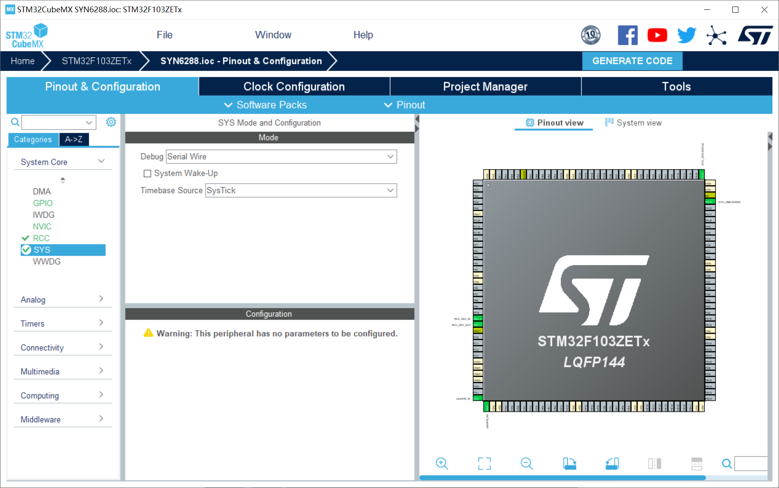Enable the System Wake-Up checkbox
The width and height of the screenshot is (779, 488).
pyautogui.click(x=148, y=173)
